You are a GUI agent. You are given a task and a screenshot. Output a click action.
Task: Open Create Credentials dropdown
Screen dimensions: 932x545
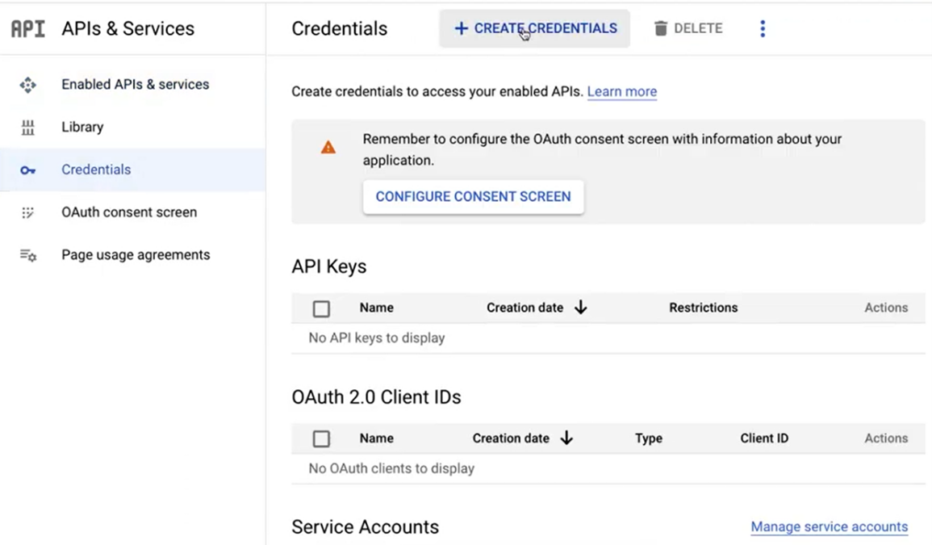point(535,29)
